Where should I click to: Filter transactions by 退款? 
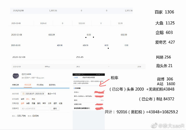(55, 103)
